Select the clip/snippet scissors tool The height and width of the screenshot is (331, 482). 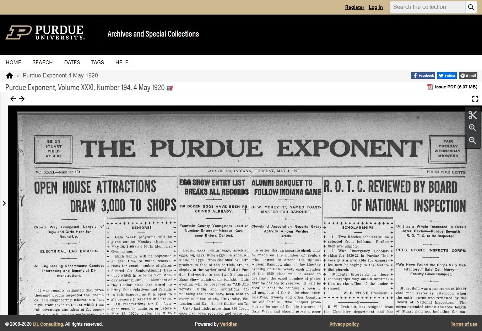click(473, 115)
